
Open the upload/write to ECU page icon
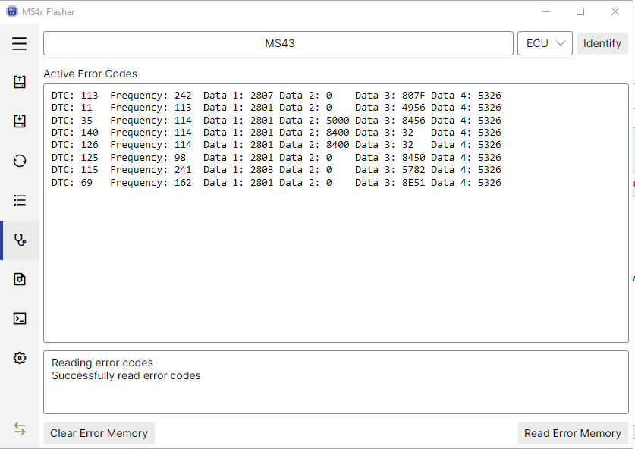[x=20, y=82]
